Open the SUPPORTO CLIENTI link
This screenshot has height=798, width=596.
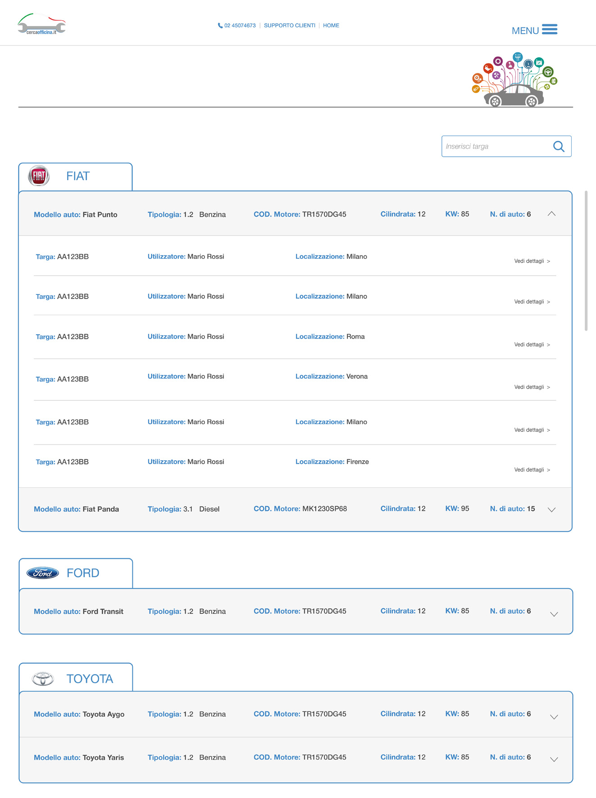(290, 26)
